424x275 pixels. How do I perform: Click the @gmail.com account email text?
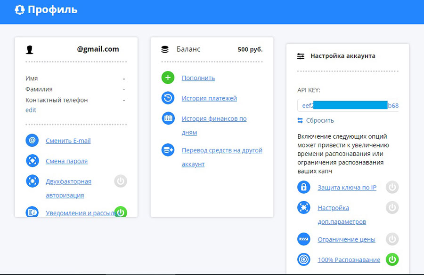98,49
